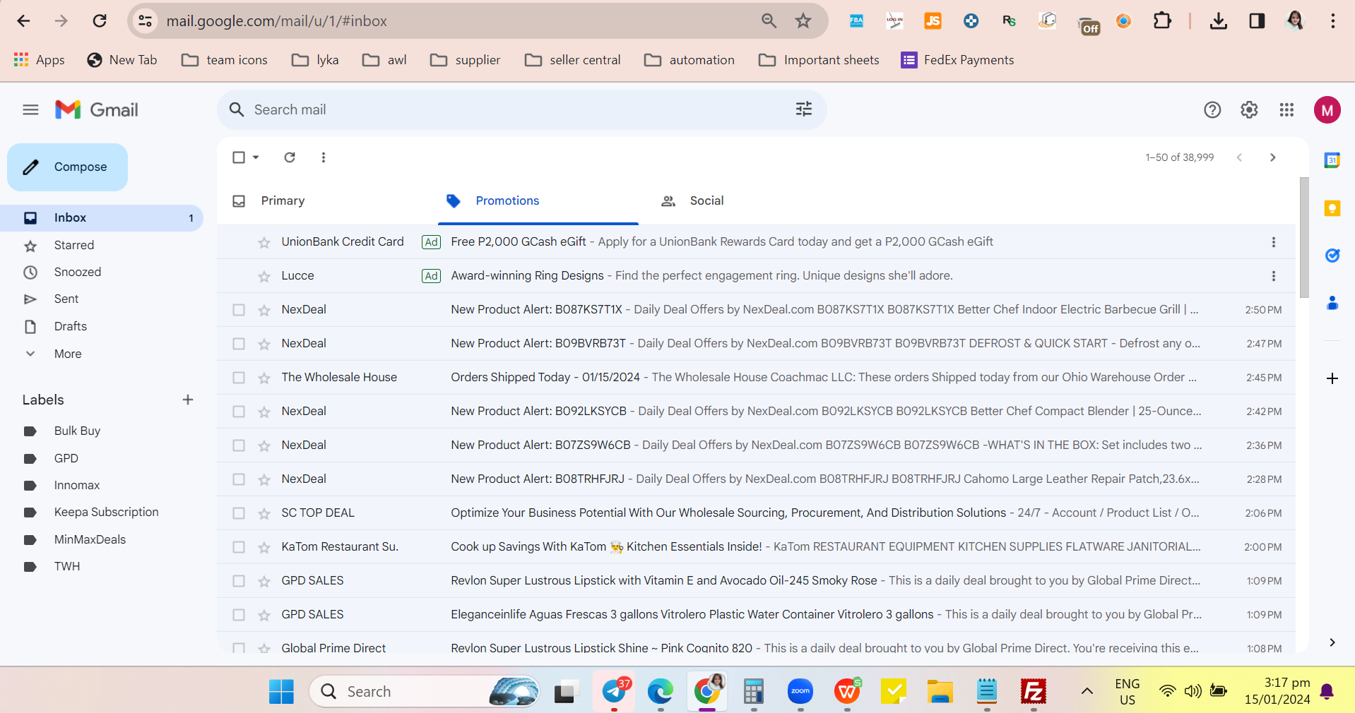Click the Search mail field
Image resolution: width=1355 pixels, height=713 pixels.
click(521, 109)
